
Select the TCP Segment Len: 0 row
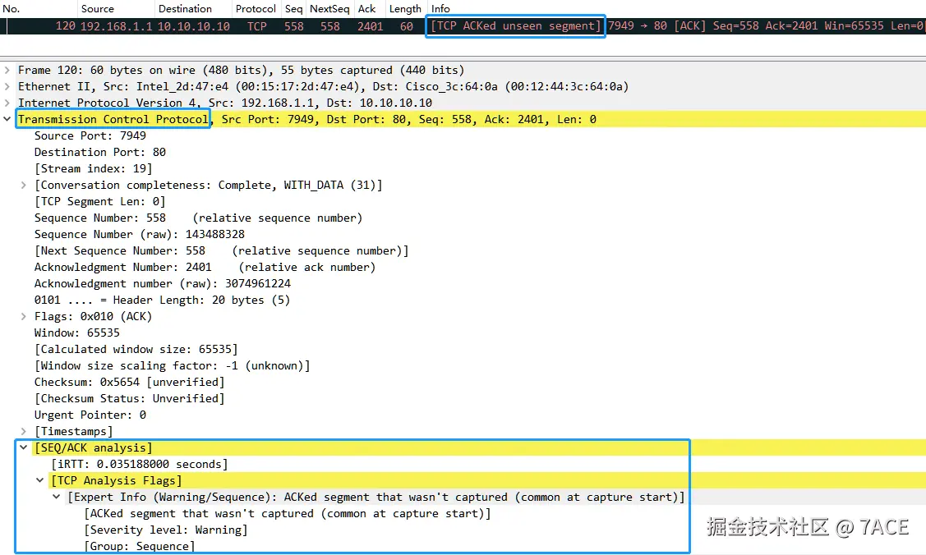[x=99, y=202]
